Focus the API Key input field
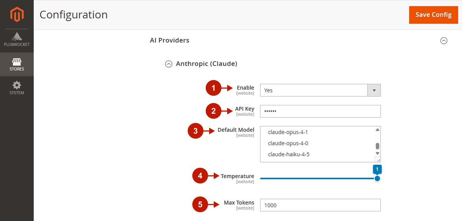Screen dimensions: 462x221 coord(320,111)
